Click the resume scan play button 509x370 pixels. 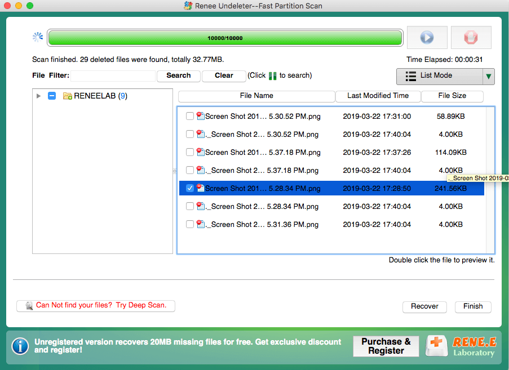coord(427,37)
